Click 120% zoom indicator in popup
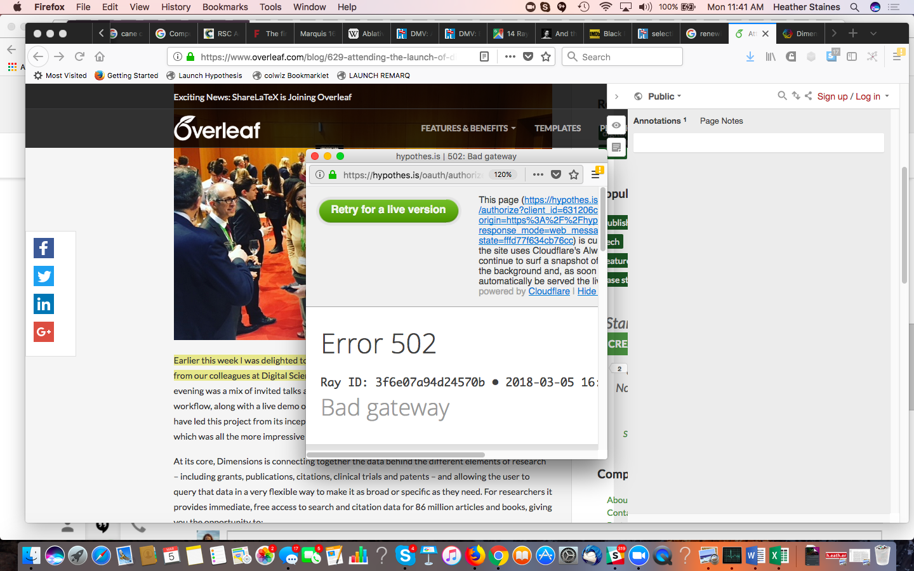Viewport: 914px width, 571px height. [503, 174]
